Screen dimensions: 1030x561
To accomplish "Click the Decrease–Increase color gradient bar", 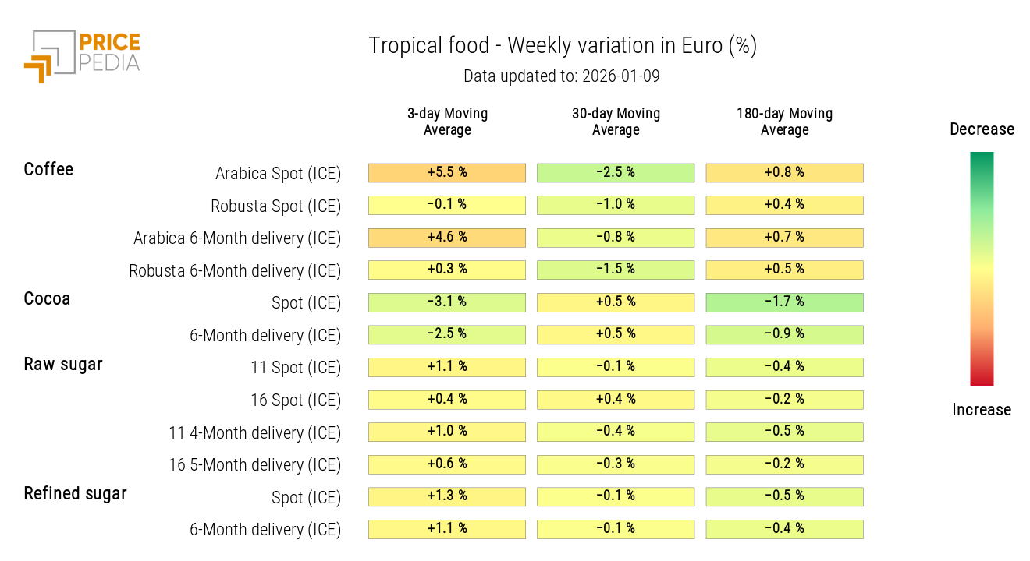I will pyautogui.click(x=982, y=269).
